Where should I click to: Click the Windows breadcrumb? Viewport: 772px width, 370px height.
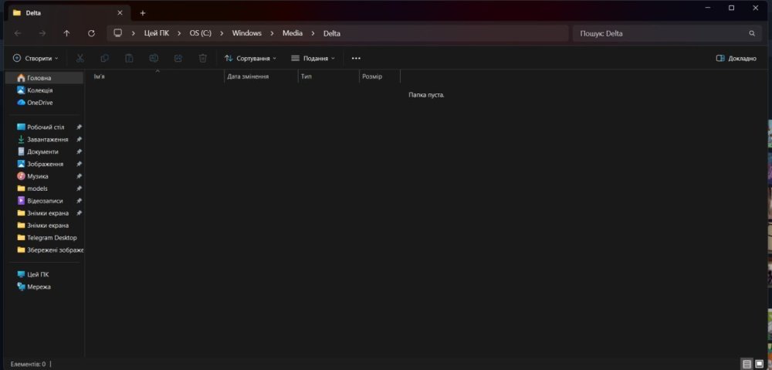click(247, 33)
